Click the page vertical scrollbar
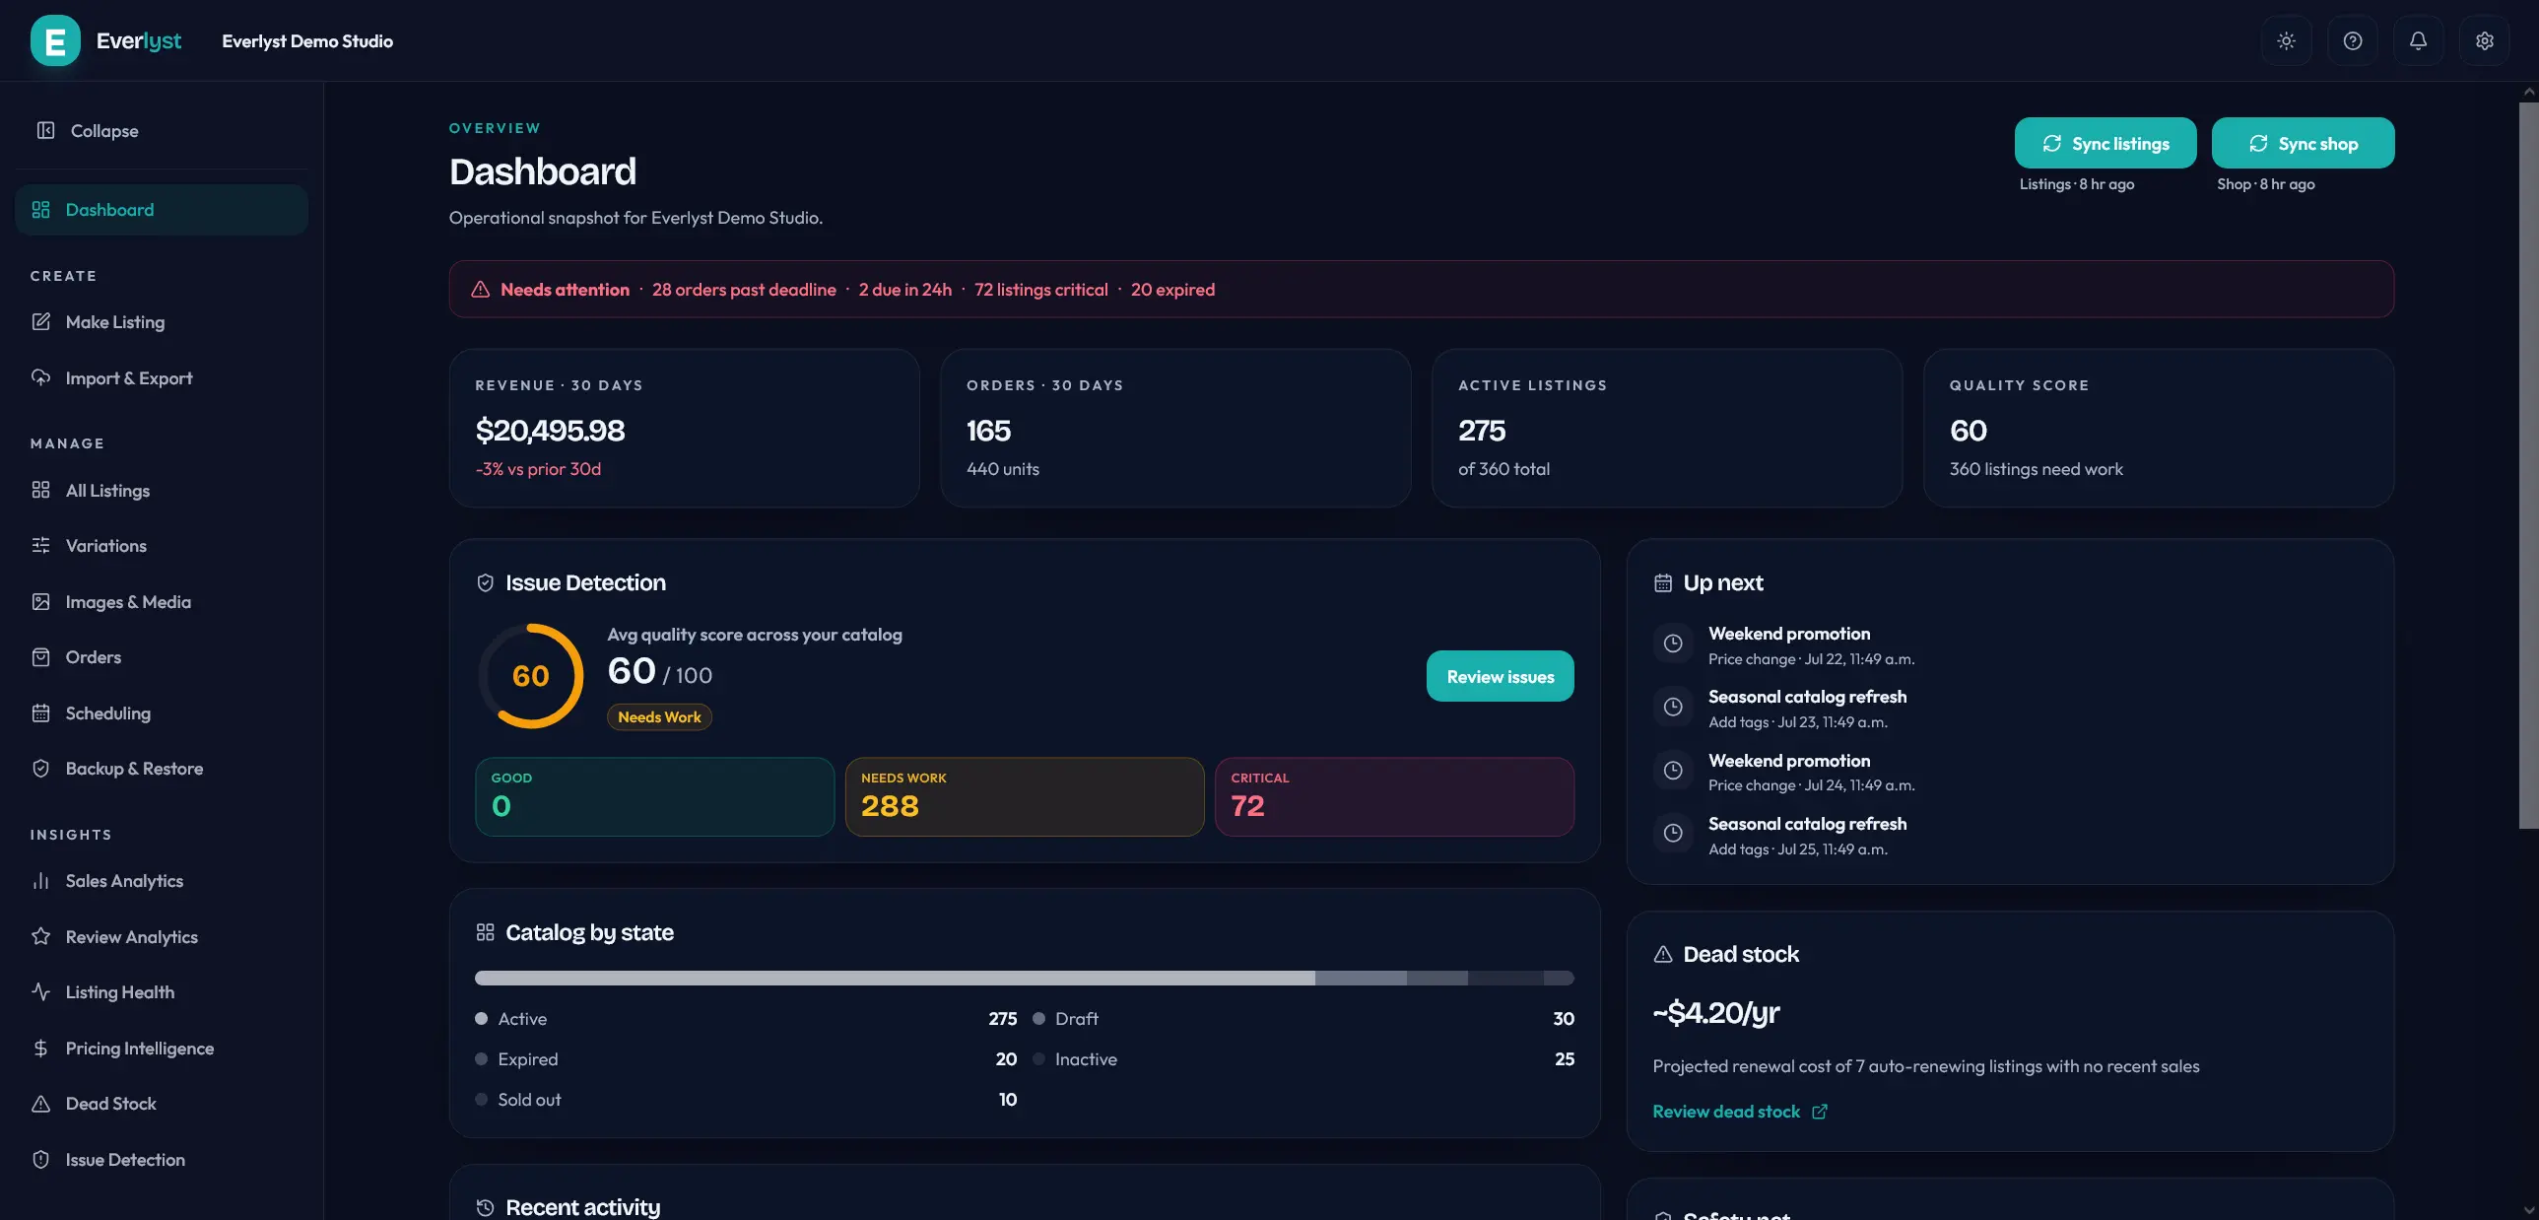Viewport: 2539px width, 1220px height. coord(2528,465)
